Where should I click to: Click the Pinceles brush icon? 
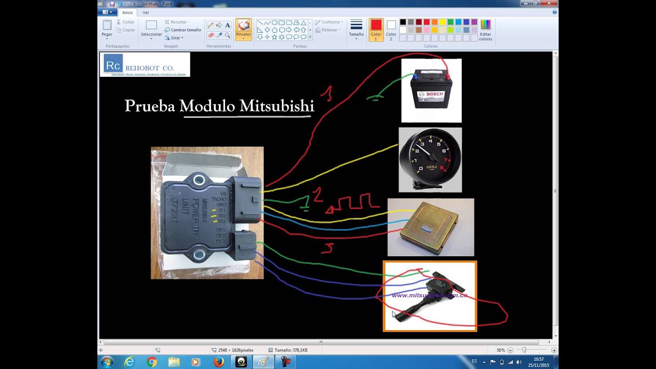pos(243,25)
